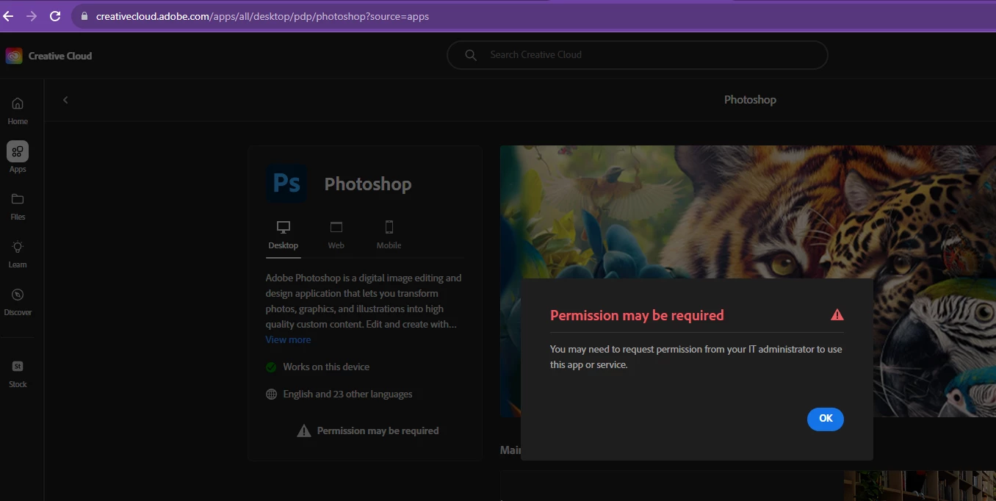
Task: Select the address bar URL
Action: [x=262, y=16]
